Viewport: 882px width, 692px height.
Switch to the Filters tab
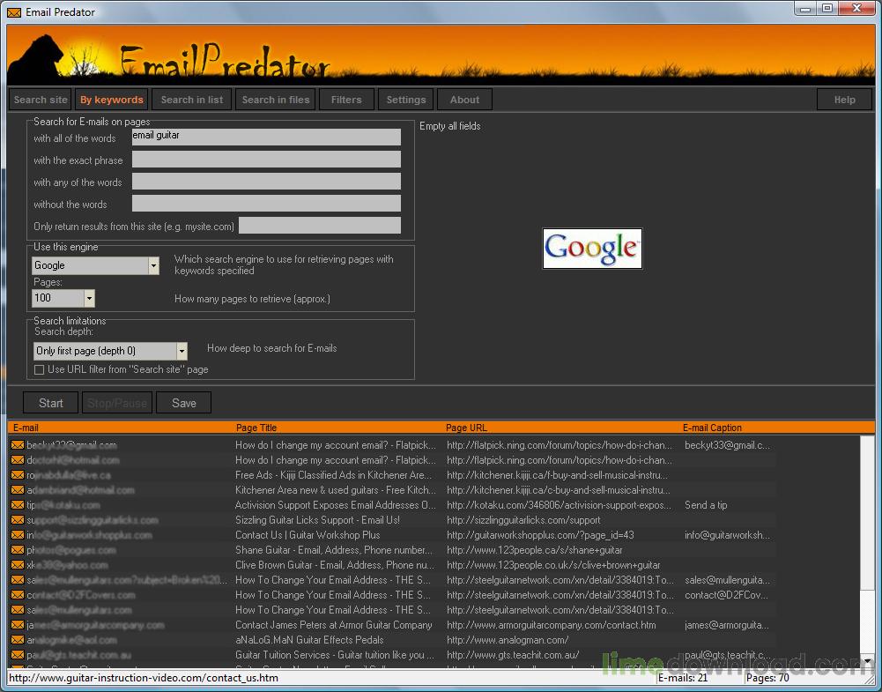[345, 99]
